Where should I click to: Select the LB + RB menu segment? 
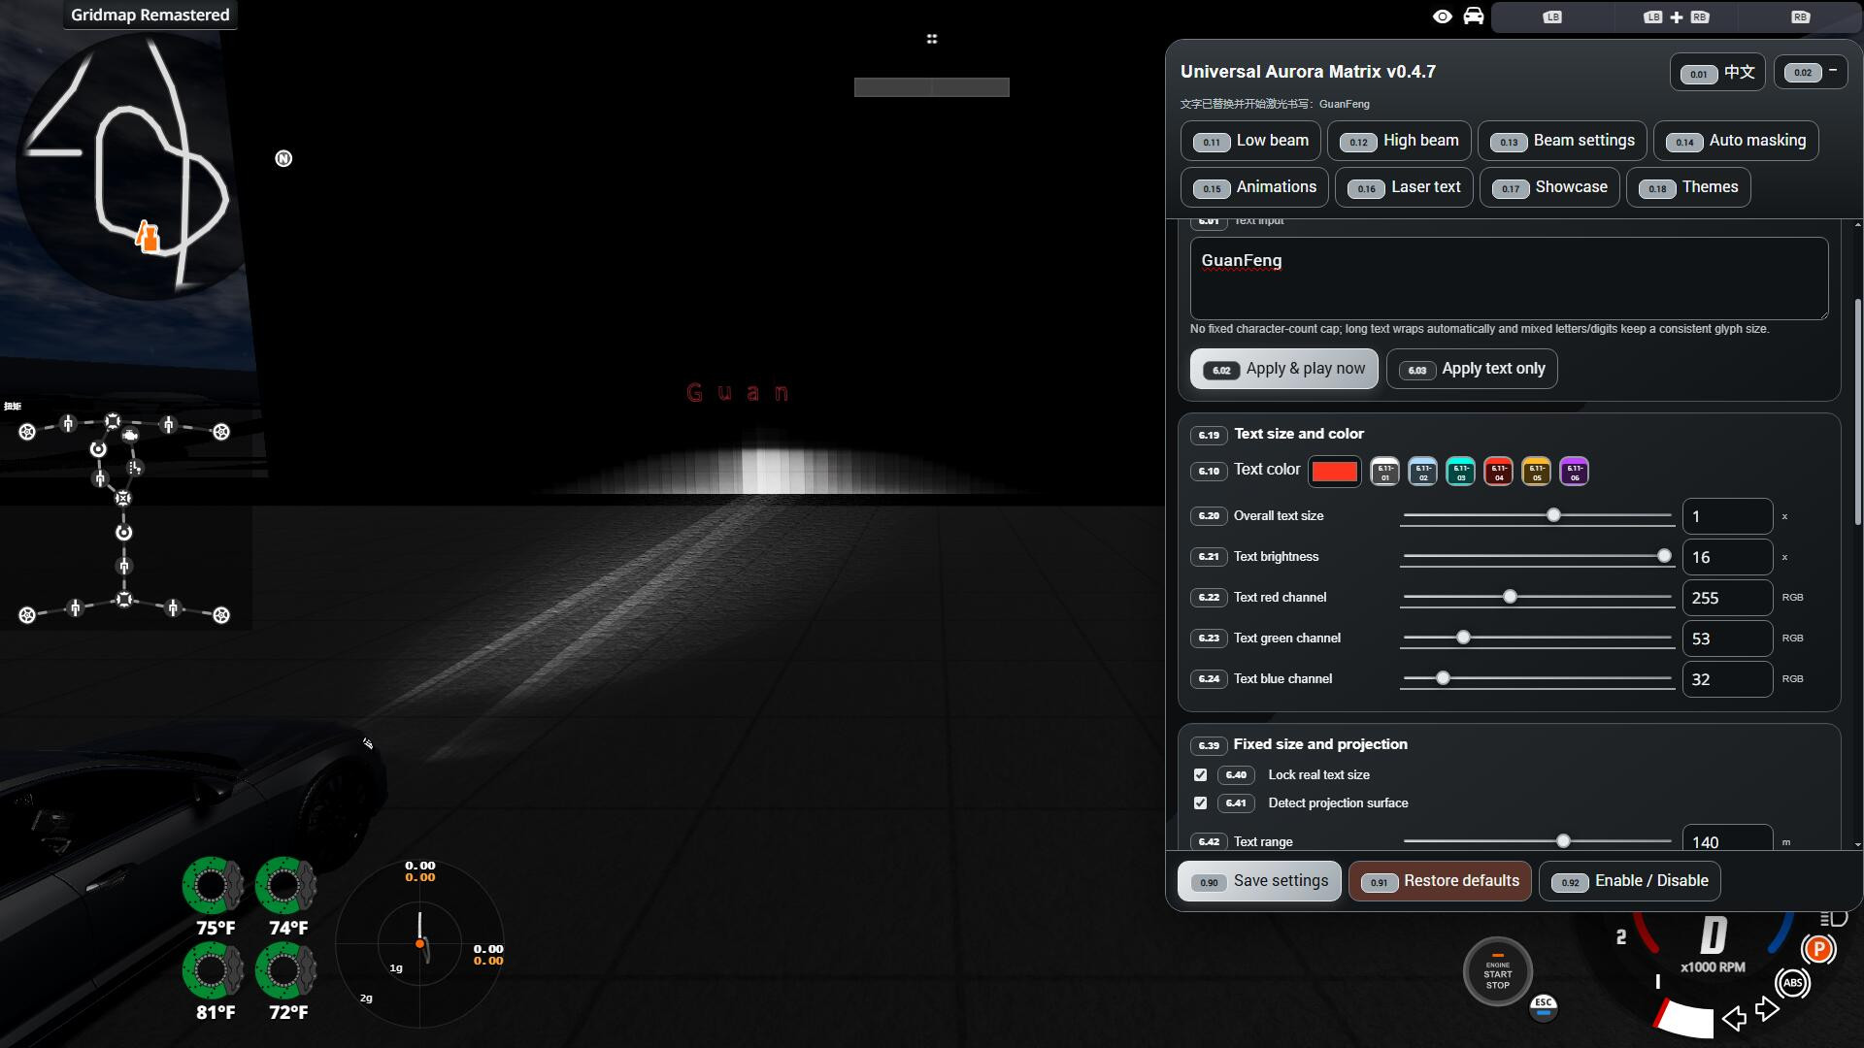click(x=1676, y=17)
